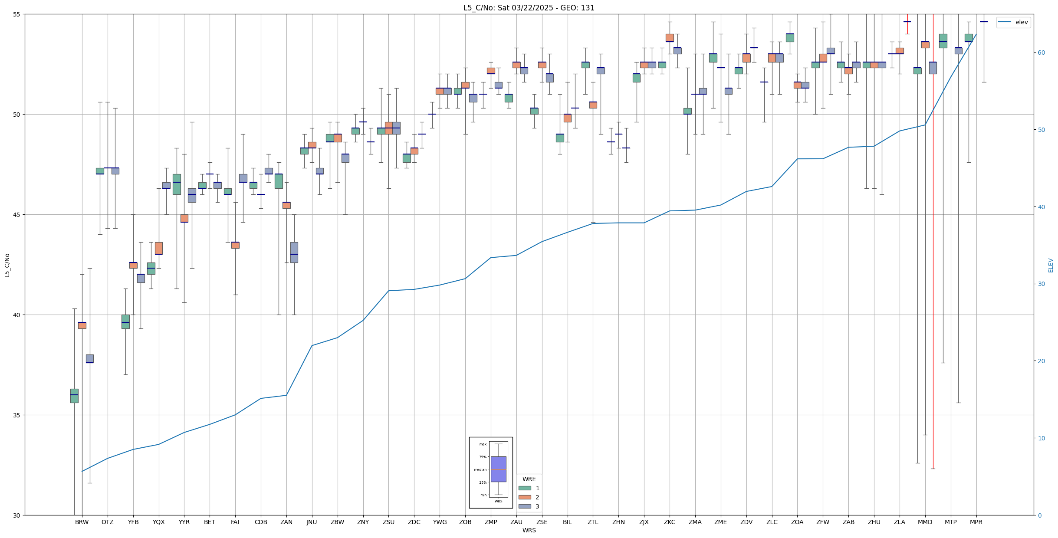
Task: Click the ZHN x-axis station label
Action: pyautogui.click(x=618, y=522)
